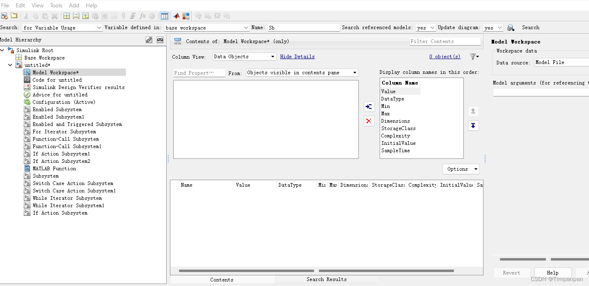
Task: Click the pencil edit icon above Model Hierarchy
Action: (x=149, y=39)
